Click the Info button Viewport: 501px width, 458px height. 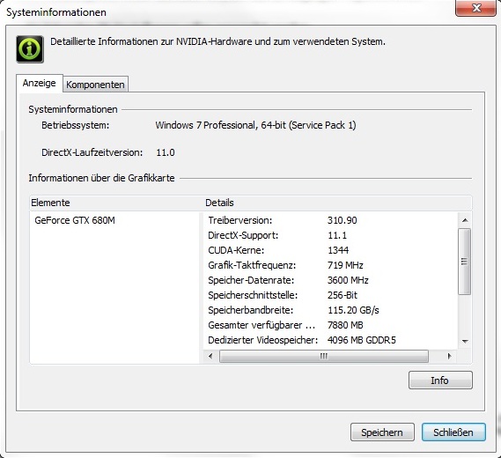(440, 380)
